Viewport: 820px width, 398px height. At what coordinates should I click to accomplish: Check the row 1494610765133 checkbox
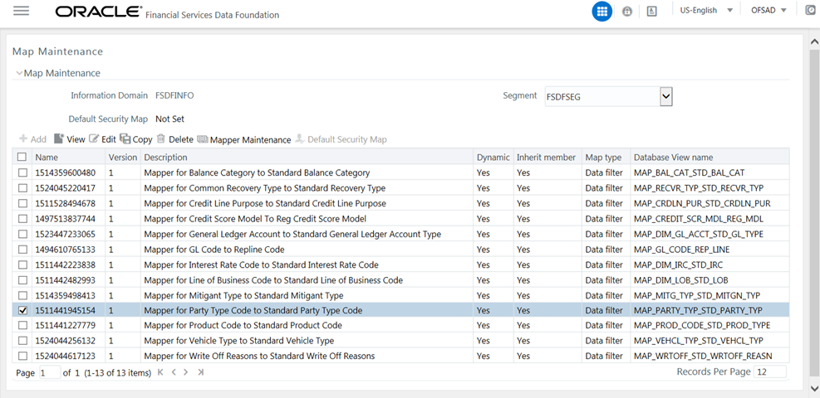(22, 250)
